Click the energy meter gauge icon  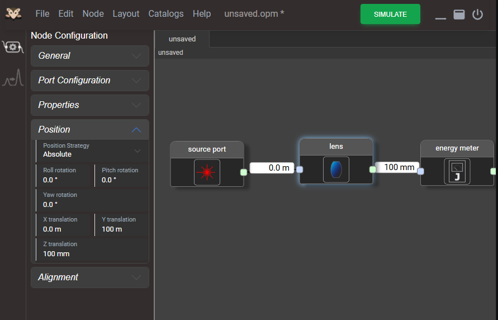[x=457, y=171]
